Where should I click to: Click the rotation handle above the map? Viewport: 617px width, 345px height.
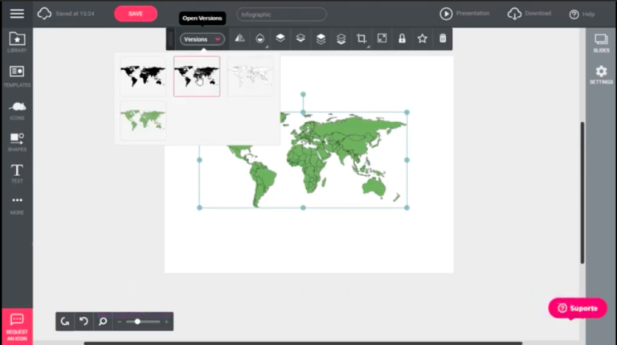coord(303,95)
